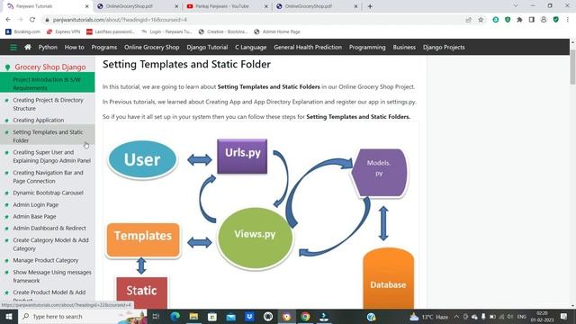Bookmark this page with the star icon

pos(481,20)
